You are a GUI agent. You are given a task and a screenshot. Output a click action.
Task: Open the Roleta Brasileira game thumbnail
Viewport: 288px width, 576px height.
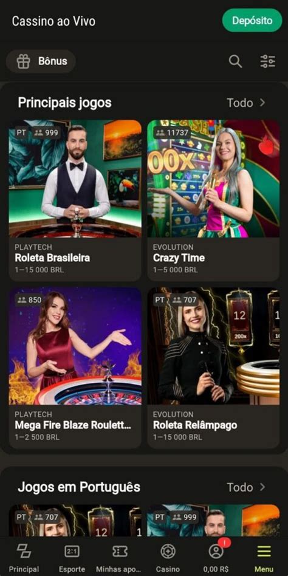(x=75, y=179)
